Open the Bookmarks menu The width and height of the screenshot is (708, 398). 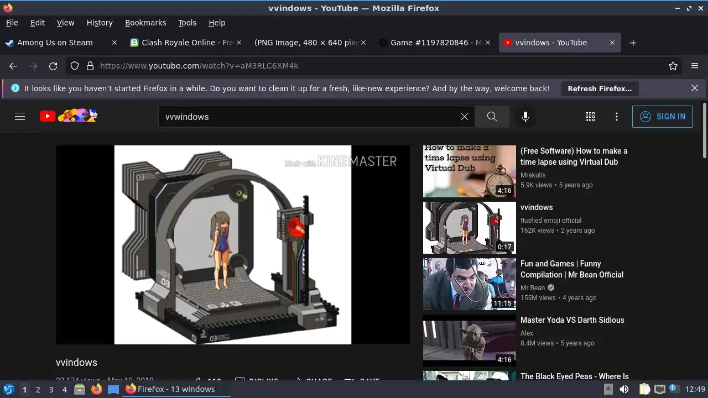pyautogui.click(x=145, y=23)
